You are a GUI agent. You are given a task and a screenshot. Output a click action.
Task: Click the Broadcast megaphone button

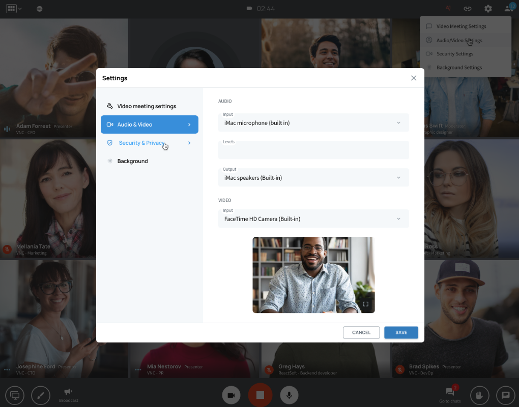point(68,395)
